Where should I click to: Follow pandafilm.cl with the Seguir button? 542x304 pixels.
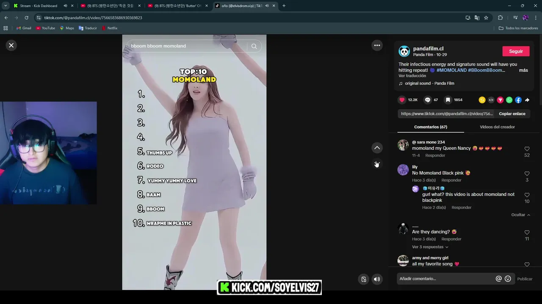pyautogui.click(x=516, y=51)
